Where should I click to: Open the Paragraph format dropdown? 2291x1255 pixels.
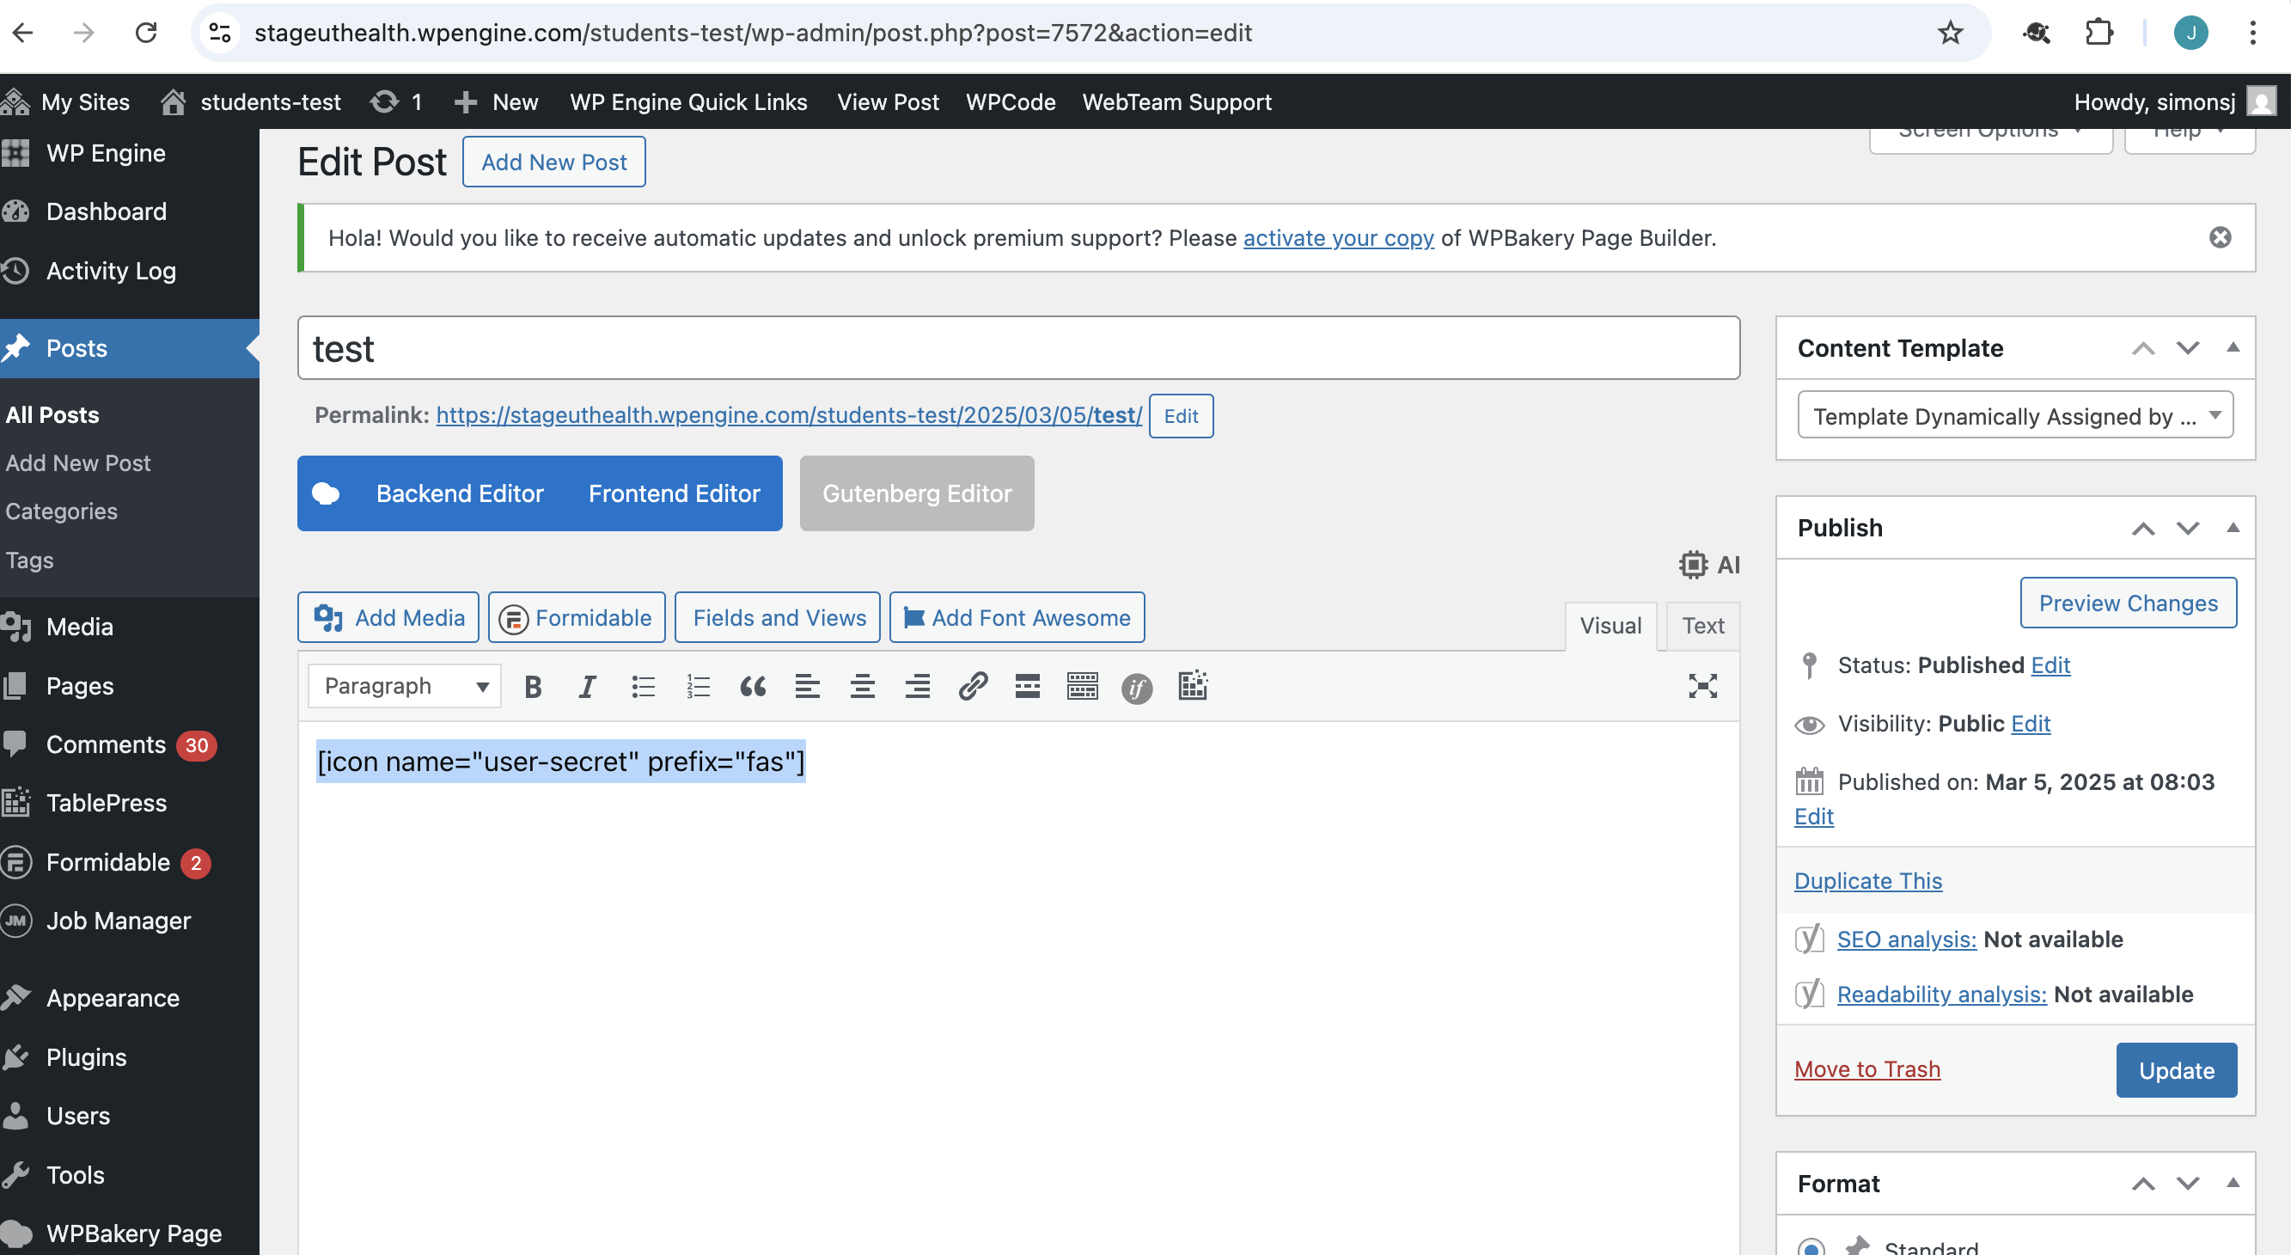click(x=405, y=686)
